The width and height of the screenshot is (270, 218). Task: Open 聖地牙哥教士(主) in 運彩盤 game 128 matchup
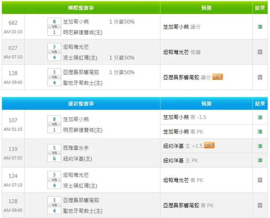click(83, 211)
